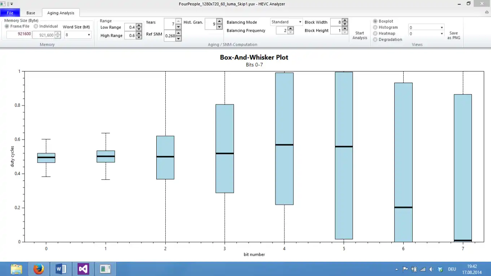Increase the Block Width value

tap(345, 20)
